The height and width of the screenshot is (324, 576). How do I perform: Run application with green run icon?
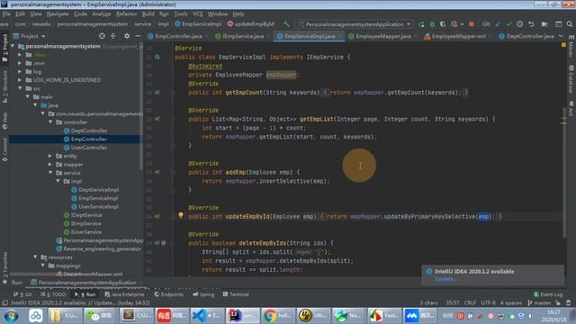(421, 24)
